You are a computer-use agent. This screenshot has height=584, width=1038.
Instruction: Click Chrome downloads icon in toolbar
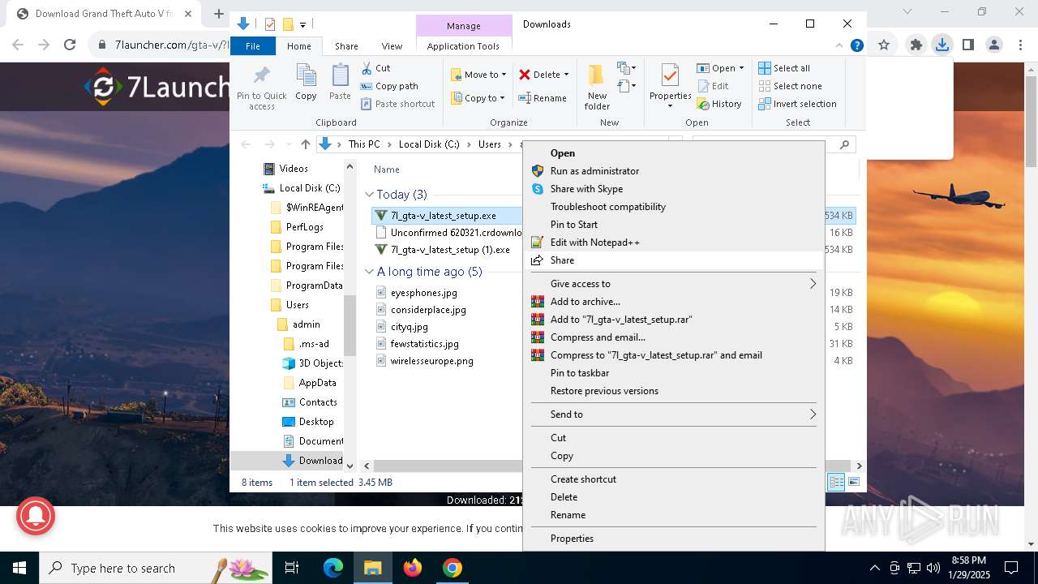click(941, 45)
